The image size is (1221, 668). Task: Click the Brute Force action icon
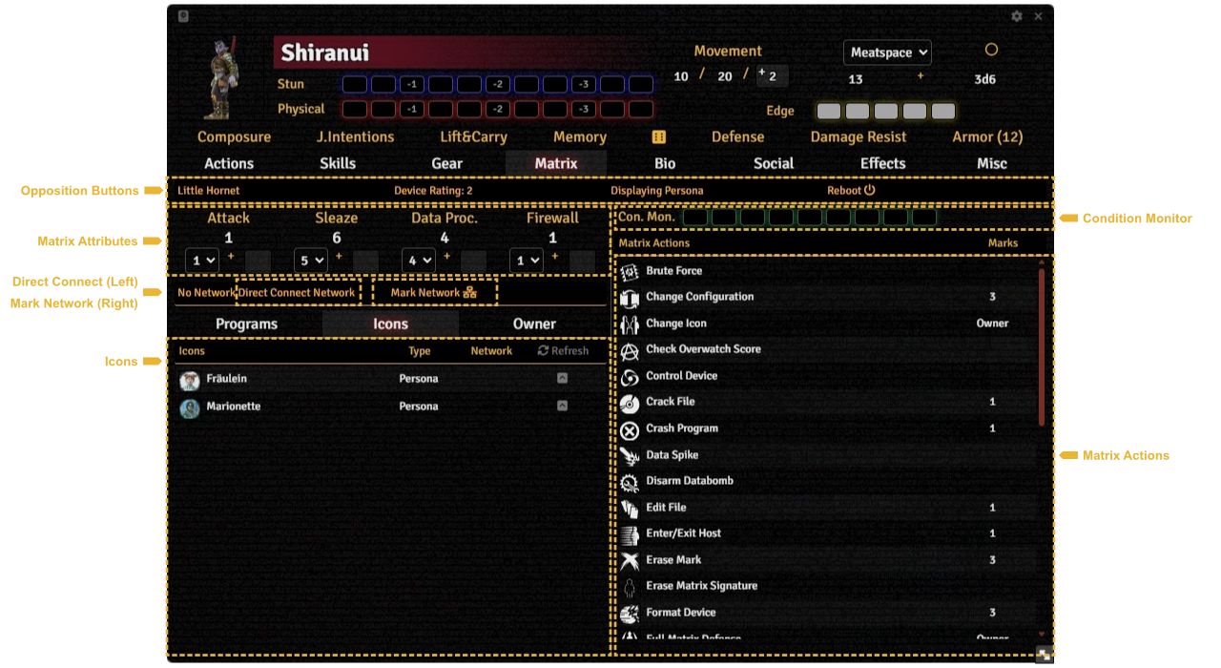[x=630, y=272]
